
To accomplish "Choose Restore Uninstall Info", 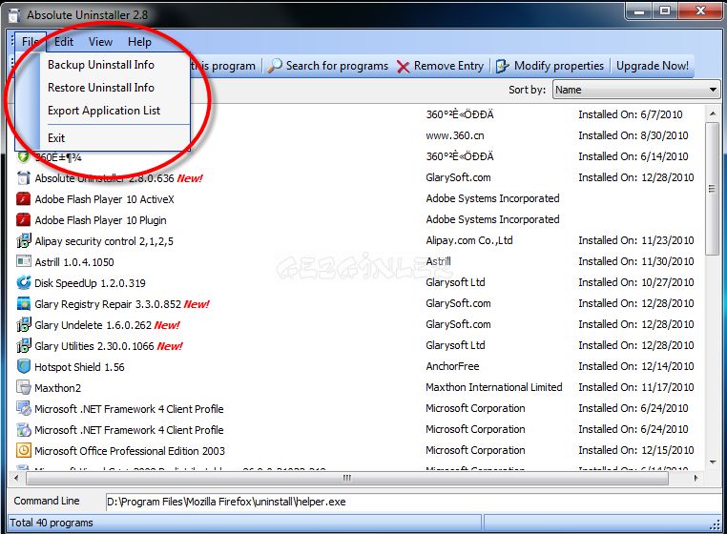I will (101, 88).
